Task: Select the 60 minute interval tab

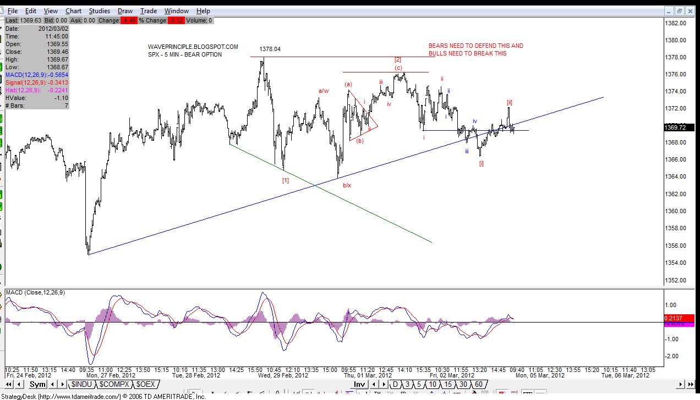Action: (478, 384)
